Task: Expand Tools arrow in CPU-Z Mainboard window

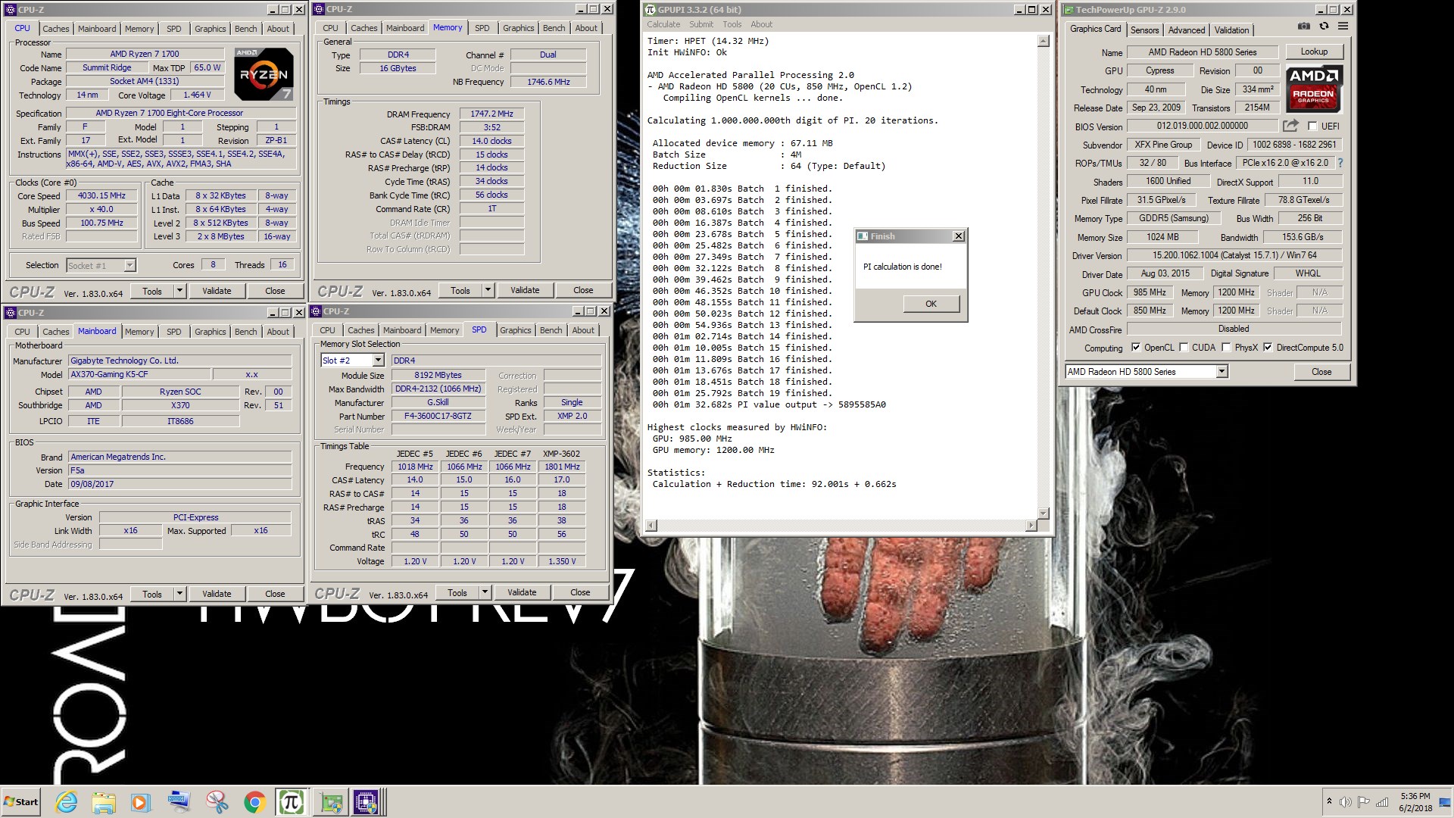Action: click(x=179, y=594)
